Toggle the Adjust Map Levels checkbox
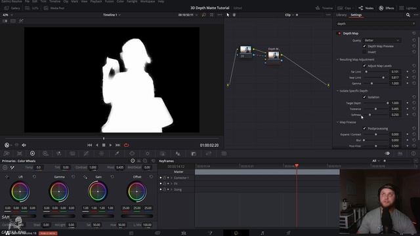 pos(364,66)
